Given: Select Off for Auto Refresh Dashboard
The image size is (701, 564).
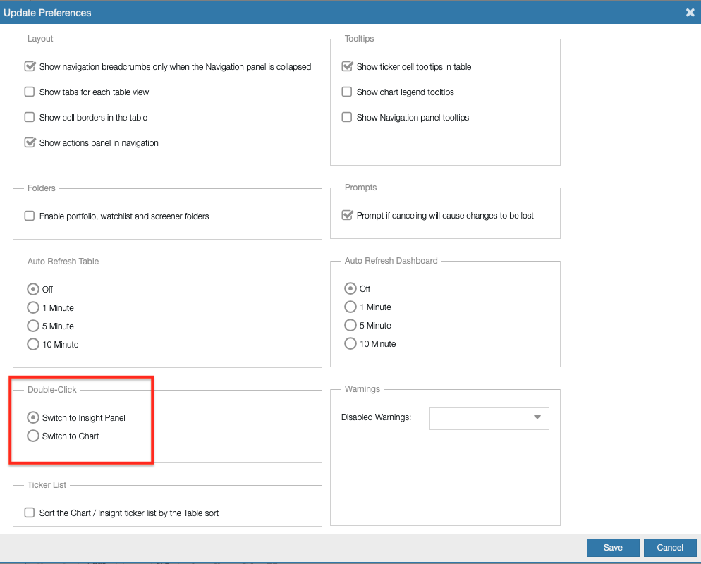Looking at the screenshot, I should coord(350,289).
